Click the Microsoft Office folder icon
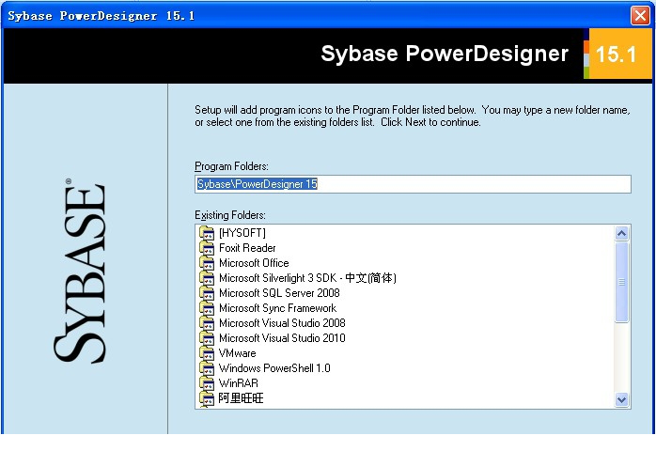The width and height of the screenshot is (656, 451). (x=207, y=263)
